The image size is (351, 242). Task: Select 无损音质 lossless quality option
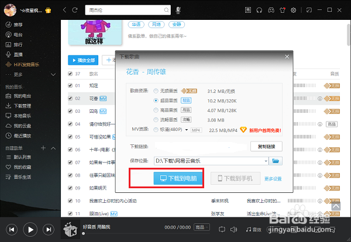[156, 91]
